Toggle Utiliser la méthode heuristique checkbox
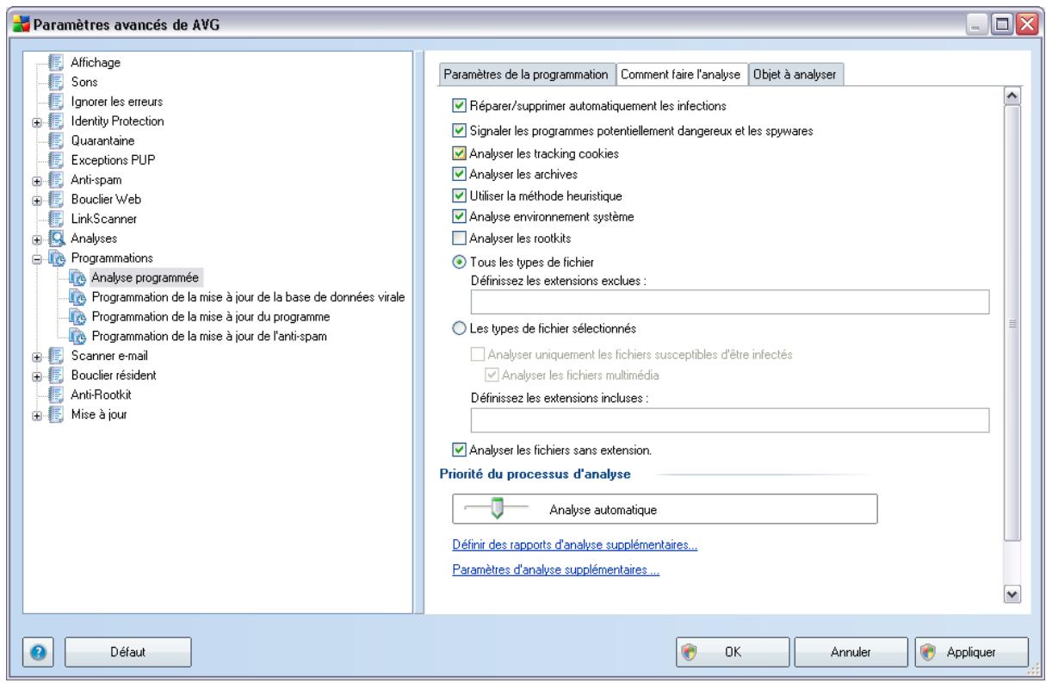Screen dimensions: 1046x683 tap(459, 196)
